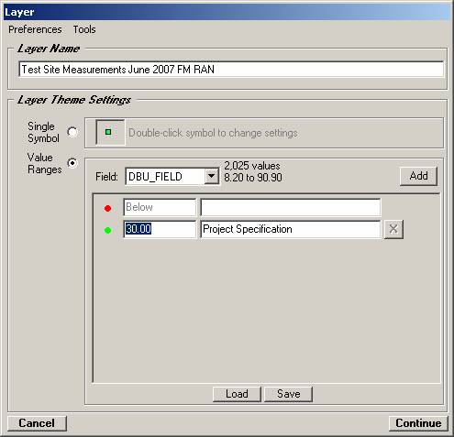Select the Single Symbol radio button
The height and width of the screenshot is (437, 454).
click(72, 132)
